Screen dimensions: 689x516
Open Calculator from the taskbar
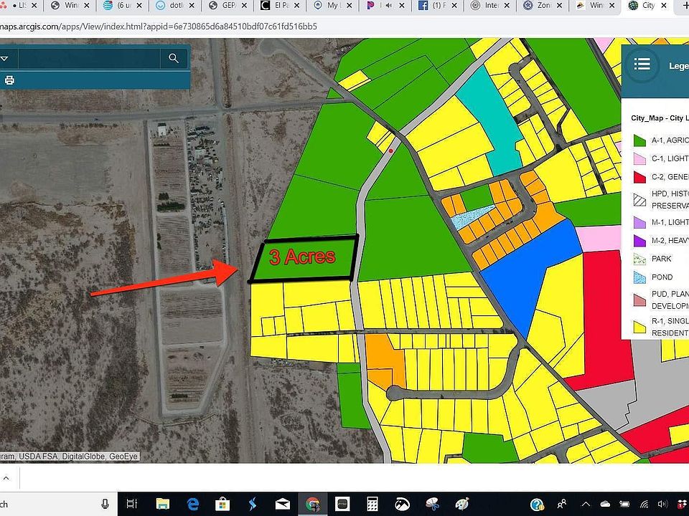point(372,504)
